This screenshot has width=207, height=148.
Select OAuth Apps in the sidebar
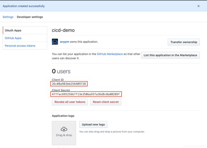25,30
